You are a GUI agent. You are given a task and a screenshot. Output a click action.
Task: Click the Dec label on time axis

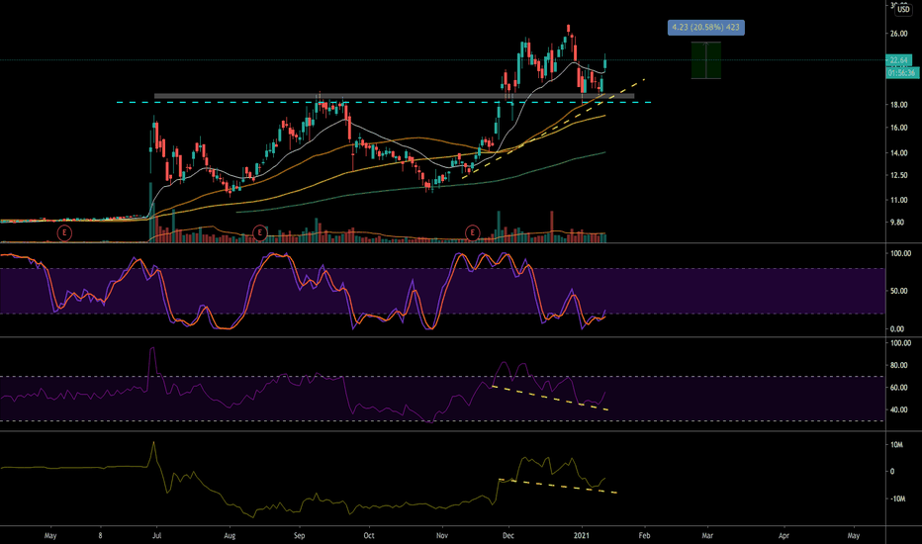pos(508,535)
